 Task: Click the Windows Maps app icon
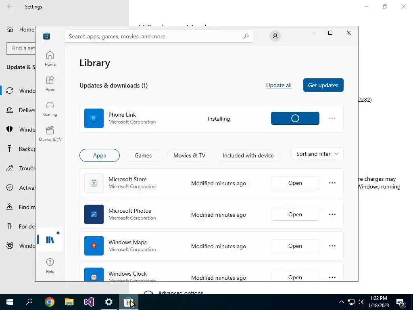coord(94,246)
